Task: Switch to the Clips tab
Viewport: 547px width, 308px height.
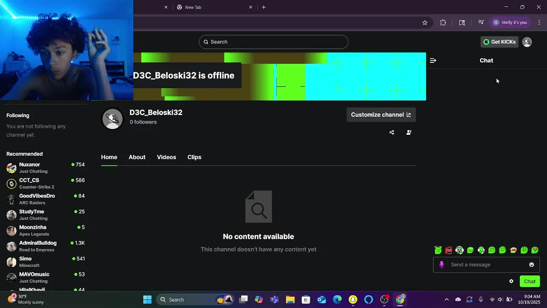Action: [194, 157]
